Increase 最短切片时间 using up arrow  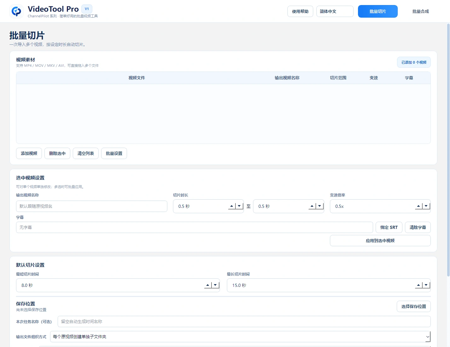(x=208, y=285)
